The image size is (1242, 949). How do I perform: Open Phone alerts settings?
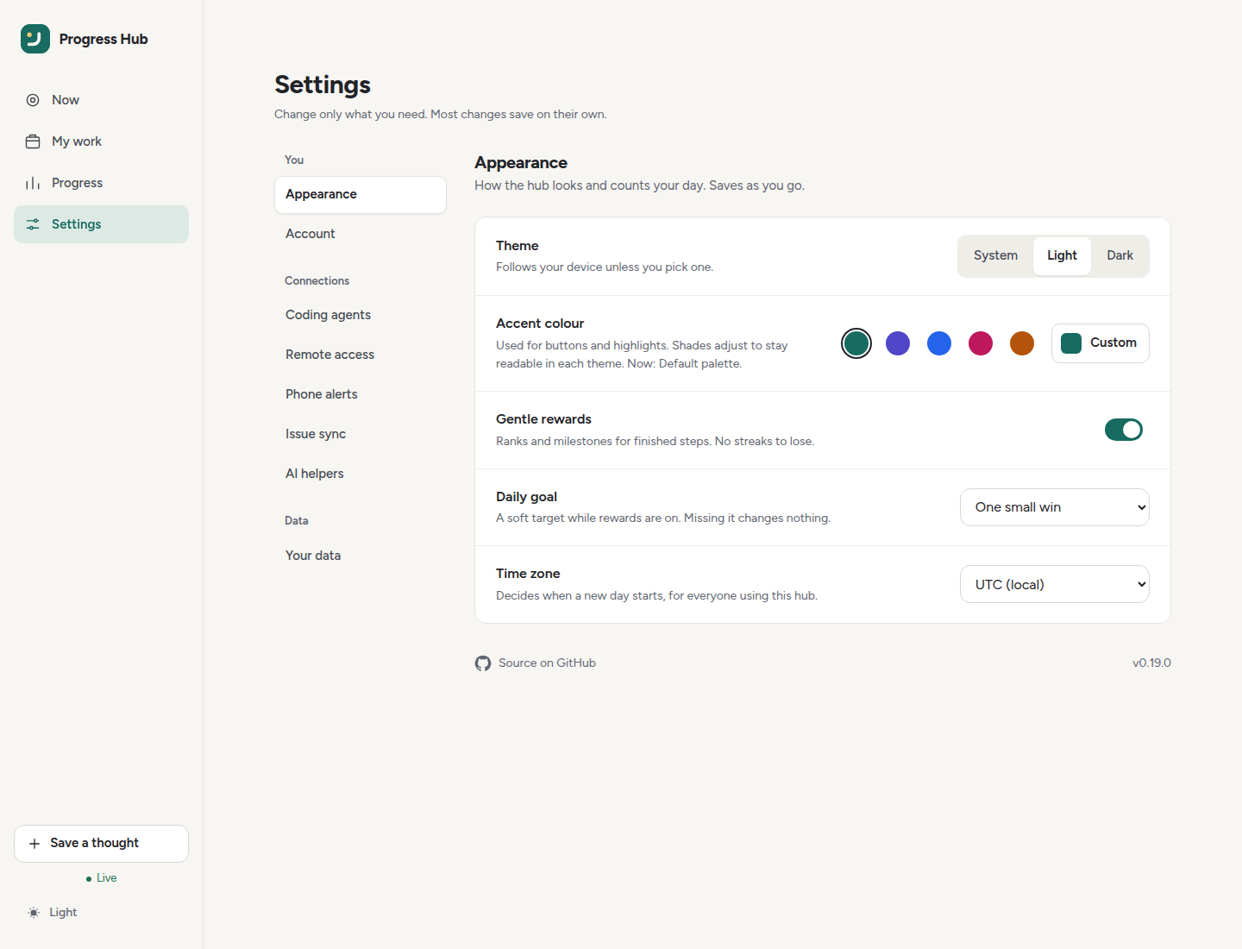(x=361, y=394)
